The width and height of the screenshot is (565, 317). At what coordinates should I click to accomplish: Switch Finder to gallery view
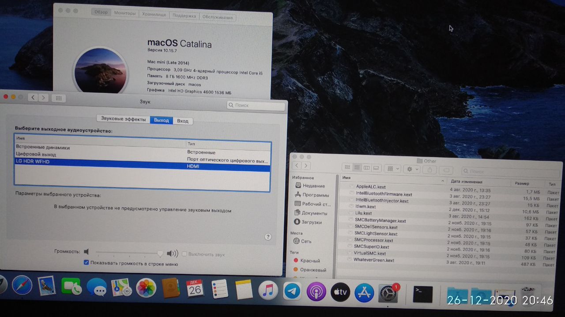(x=376, y=168)
